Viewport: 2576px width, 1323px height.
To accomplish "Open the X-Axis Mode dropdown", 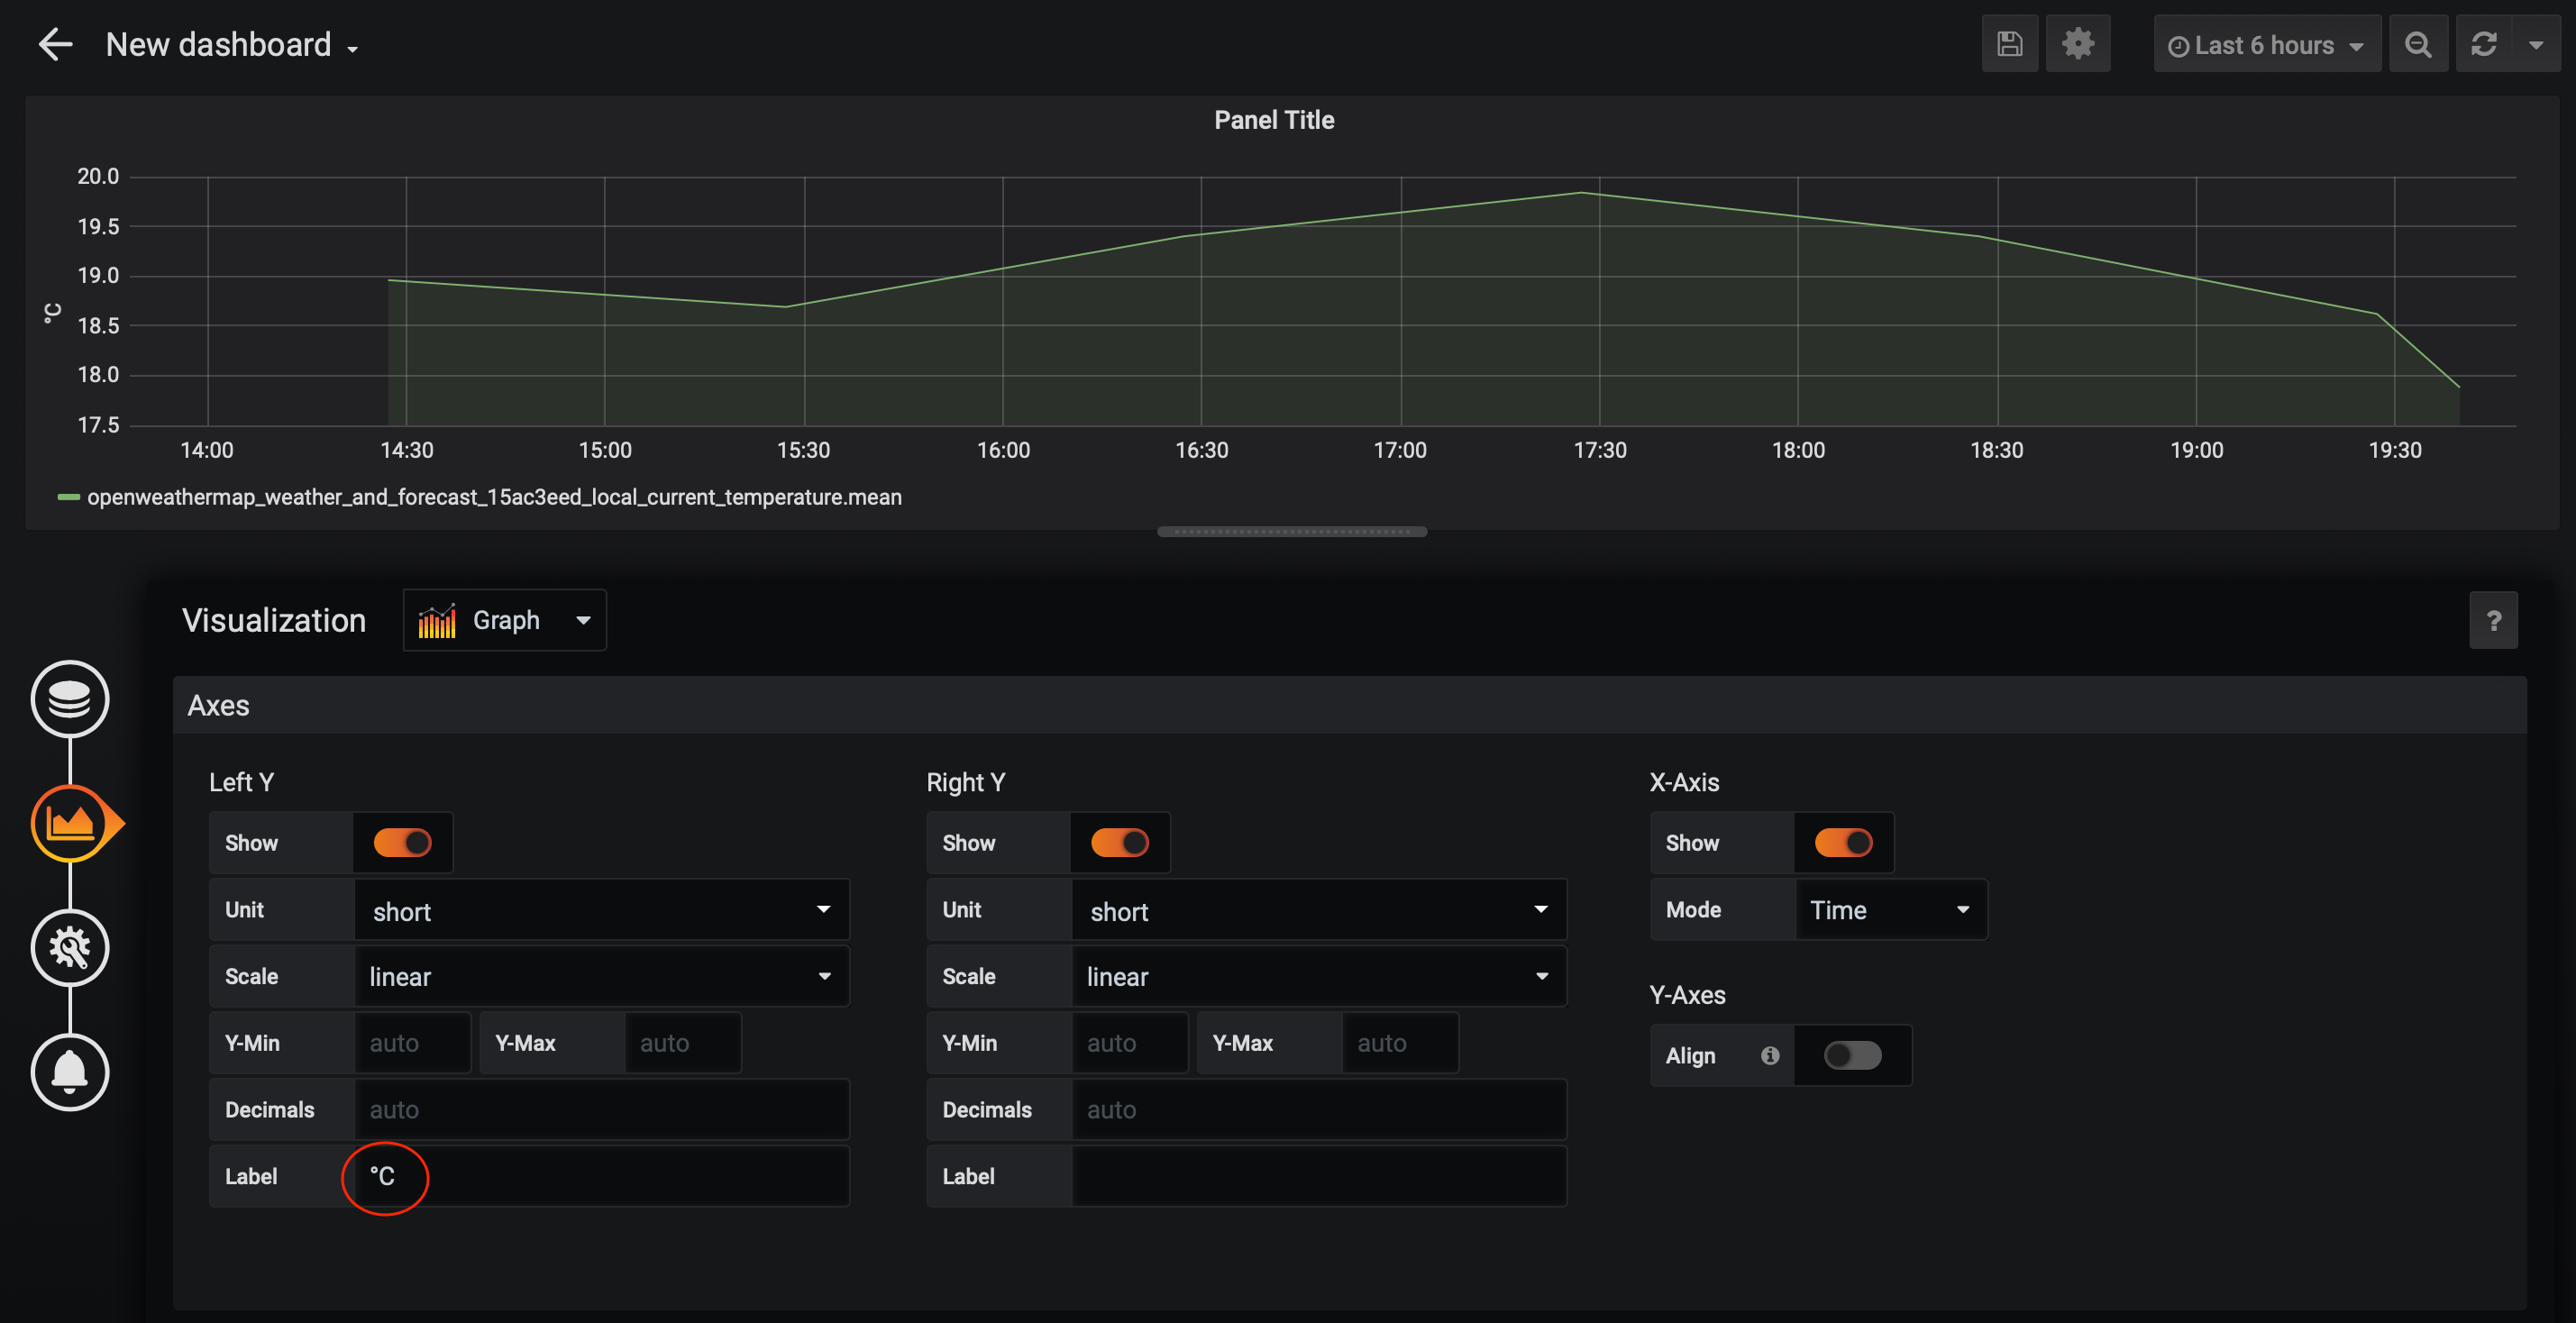I will pos(1889,910).
